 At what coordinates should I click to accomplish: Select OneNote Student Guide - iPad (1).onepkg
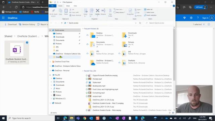coord(108,103)
